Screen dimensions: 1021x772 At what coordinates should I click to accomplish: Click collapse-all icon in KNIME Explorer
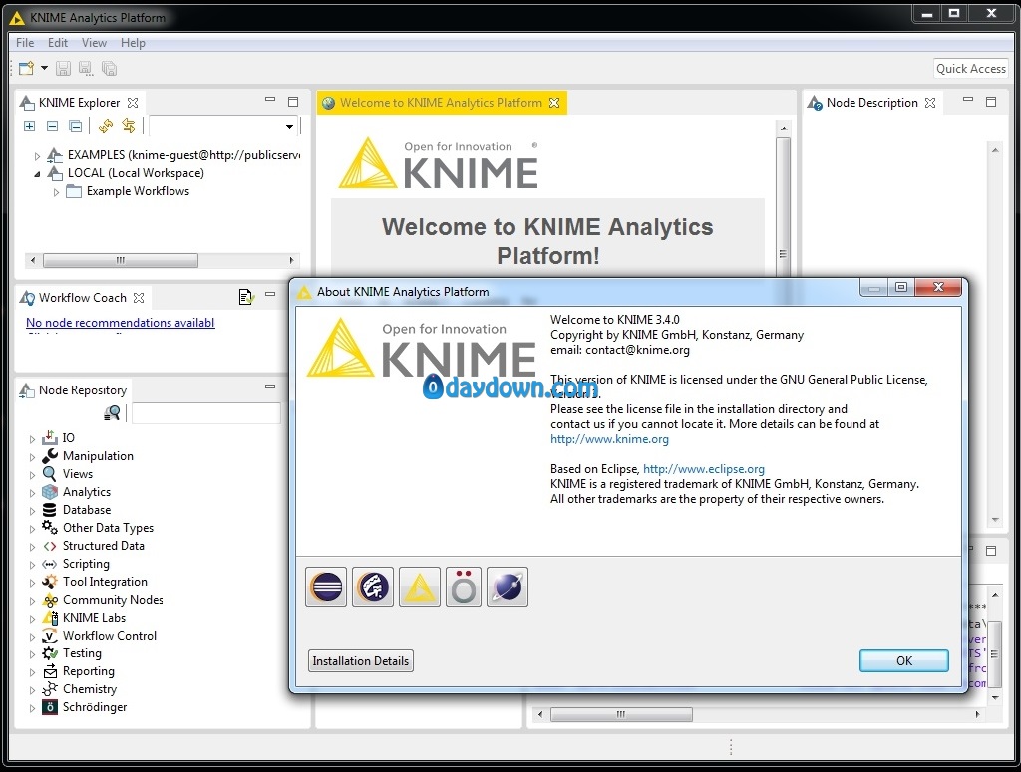(76, 126)
